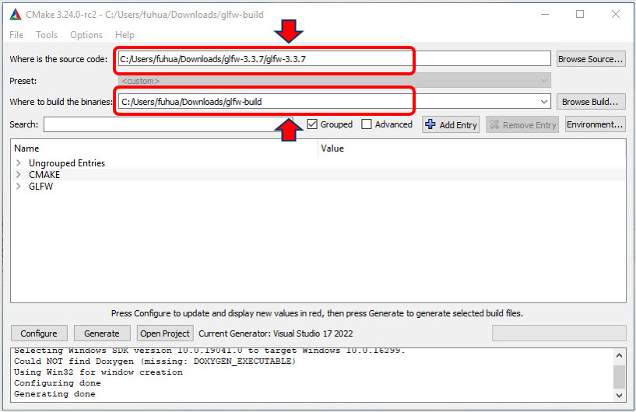Click inside the source code path field
Viewport: 636px width, 412px height.
pos(334,59)
